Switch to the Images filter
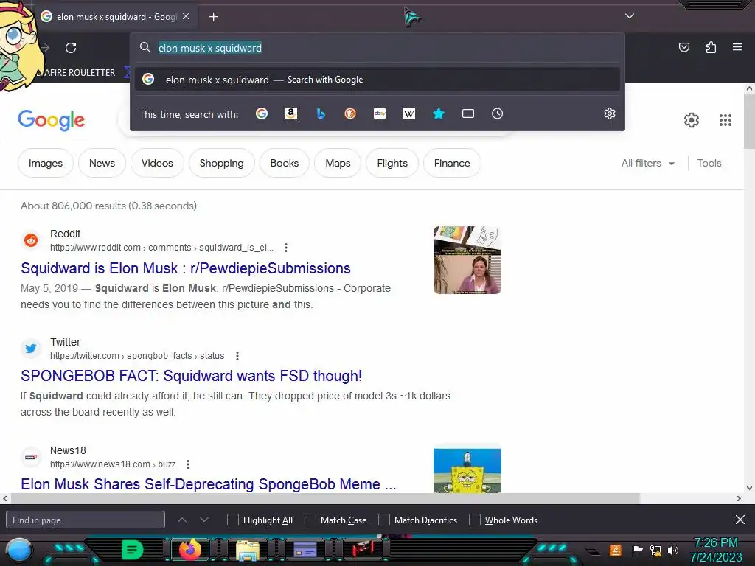The width and height of the screenshot is (755, 566). pyautogui.click(x=45, y=163)
